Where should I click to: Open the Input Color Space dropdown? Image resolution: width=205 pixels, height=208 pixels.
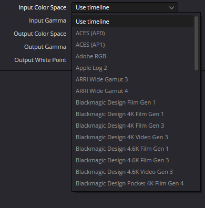point(125,7)
